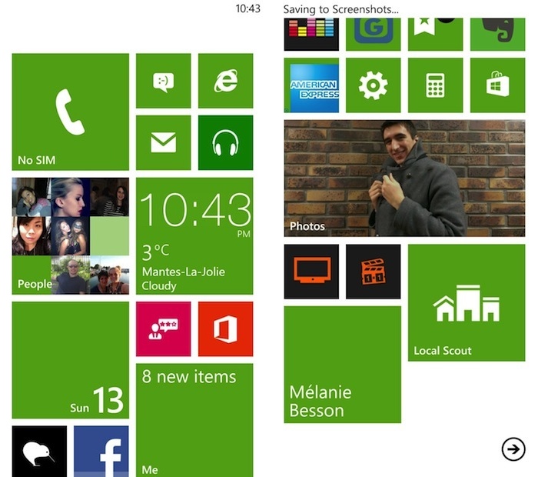
Task: Open the Windows Store bag tile
Action: pos(497,85)
